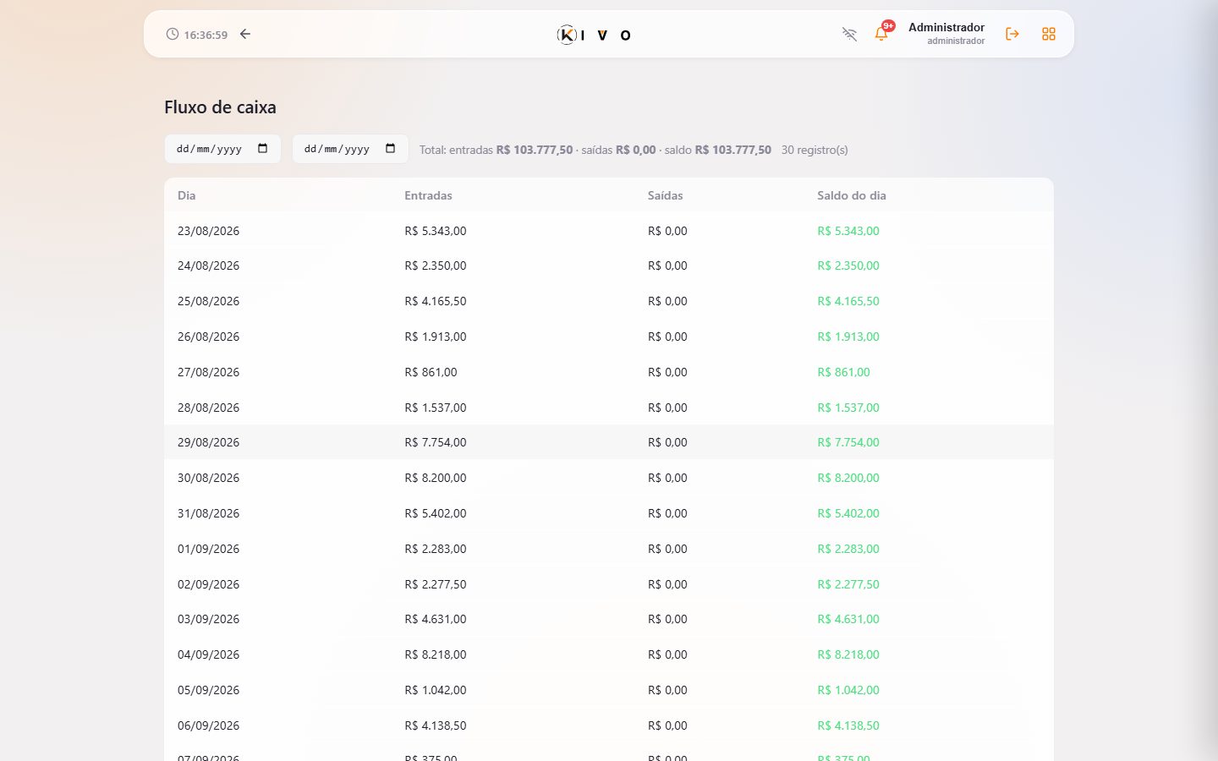Click the KIVO logo
This screenshot has width=1218, height=761.
(594, 35)
